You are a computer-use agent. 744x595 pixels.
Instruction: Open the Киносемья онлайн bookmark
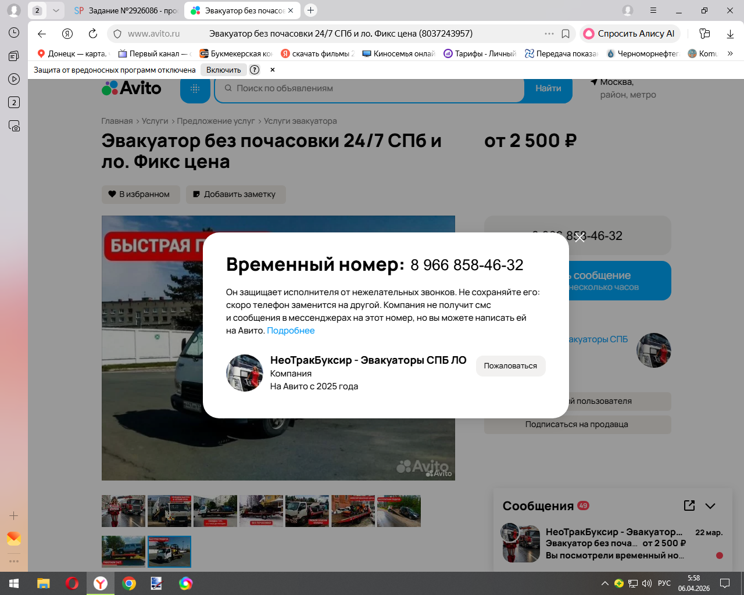[x=398, y=53]
